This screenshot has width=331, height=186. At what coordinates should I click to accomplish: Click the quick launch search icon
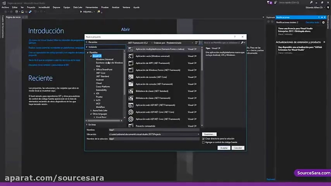(x=311, y=3)
